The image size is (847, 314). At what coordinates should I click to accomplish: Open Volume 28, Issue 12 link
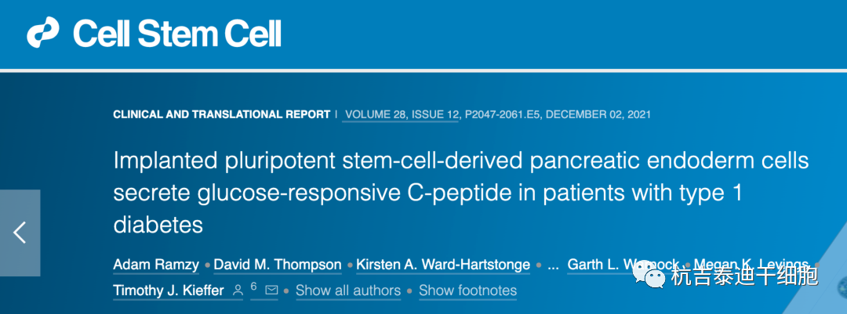point(402,114)
